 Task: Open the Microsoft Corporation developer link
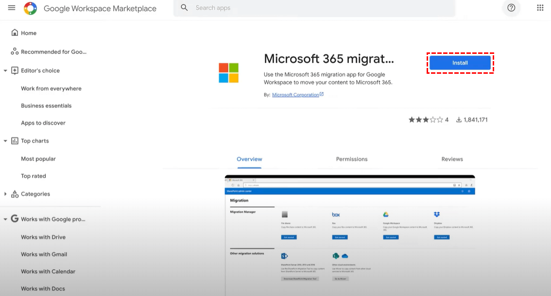pyautogui.click(x=295, y=95)
